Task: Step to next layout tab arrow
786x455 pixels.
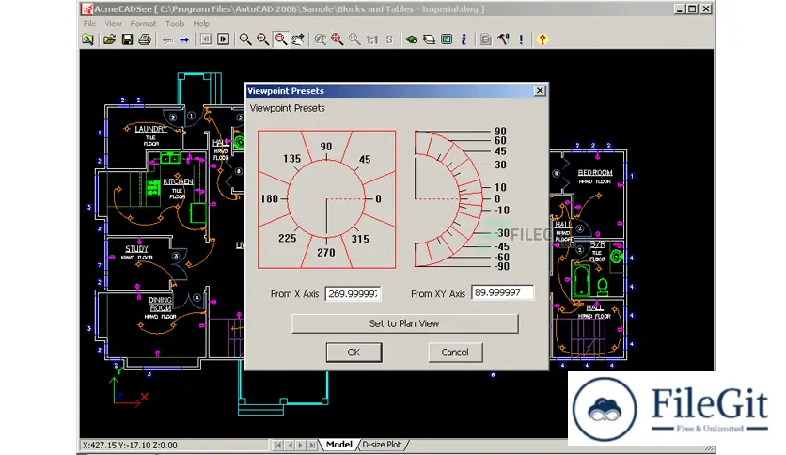Action: pyautogui.click(x=301, y=445)
